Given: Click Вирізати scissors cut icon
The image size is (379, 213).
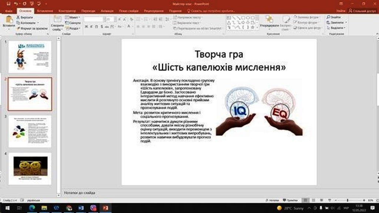Looking at the screenshot, I should click(19, 17).
